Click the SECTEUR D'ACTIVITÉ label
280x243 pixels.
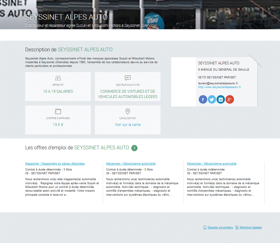[x=128, y=85]
